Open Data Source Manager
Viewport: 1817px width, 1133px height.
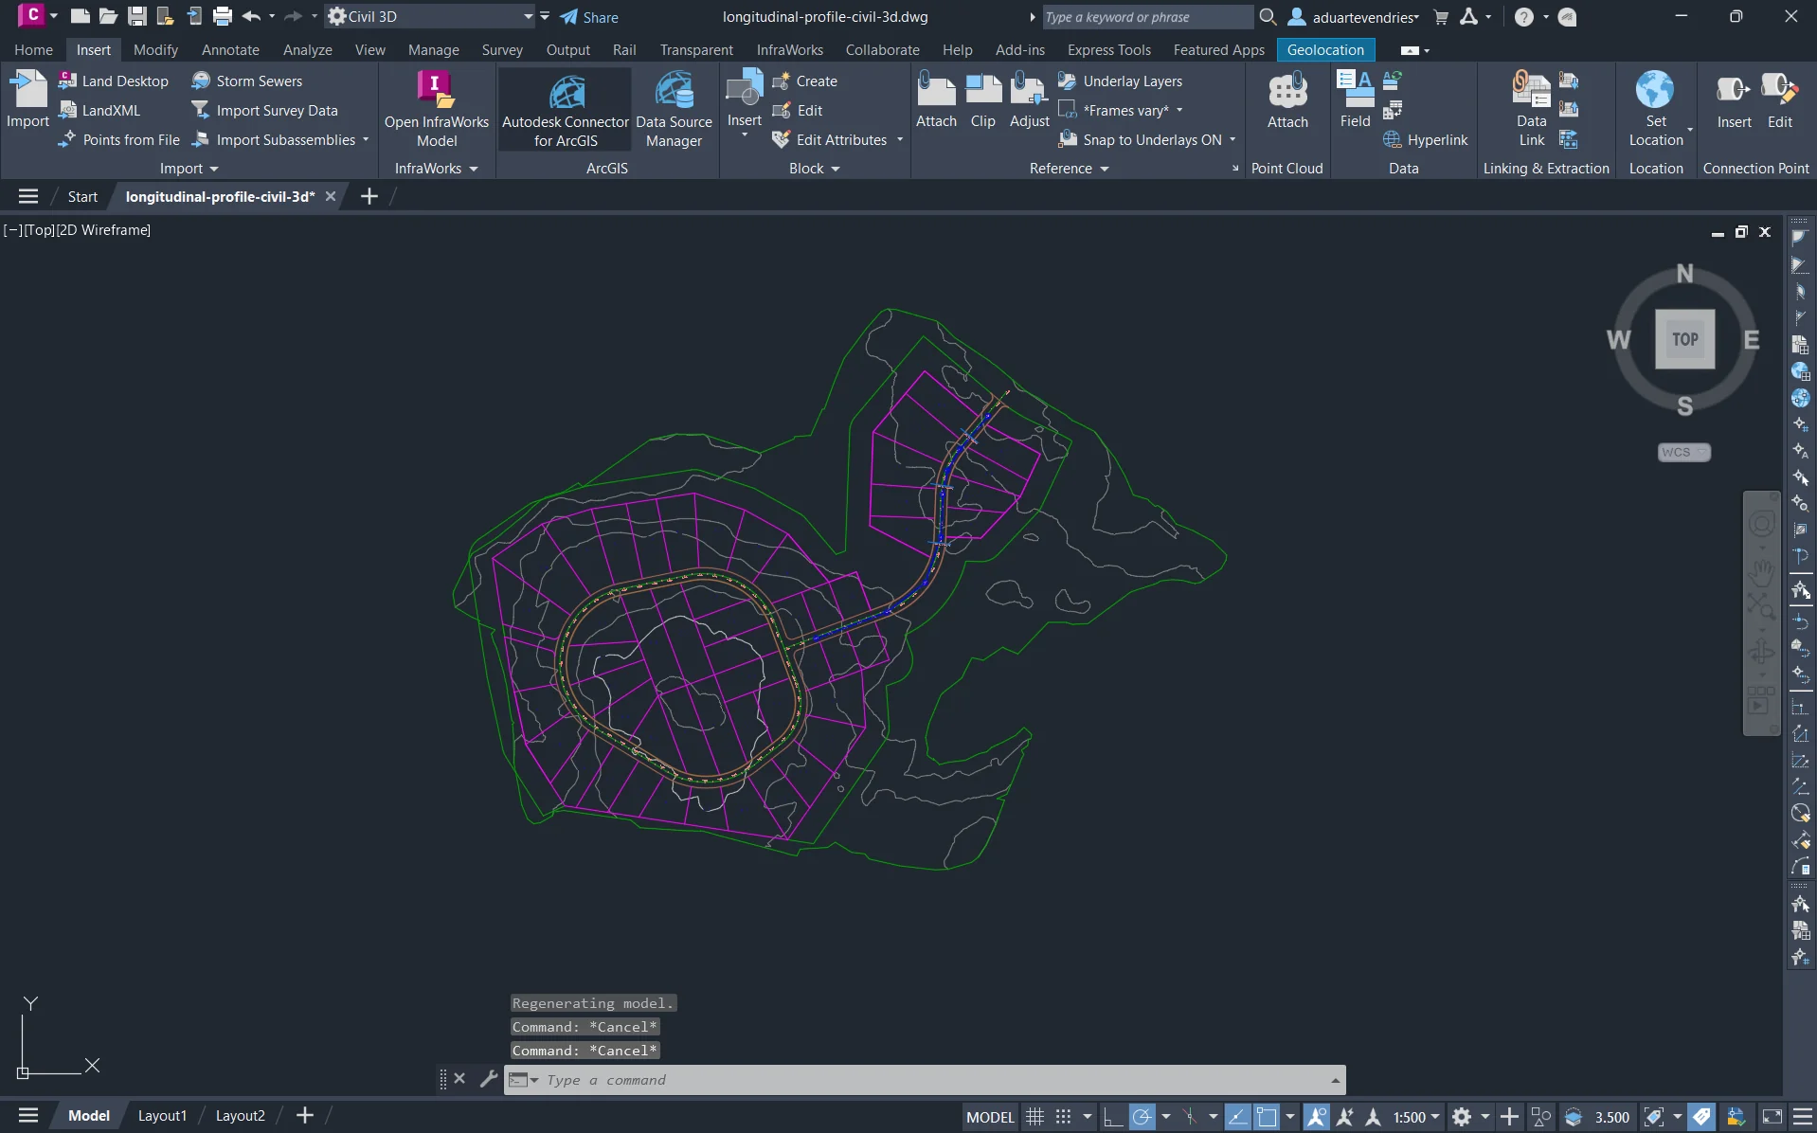(674, 109)
